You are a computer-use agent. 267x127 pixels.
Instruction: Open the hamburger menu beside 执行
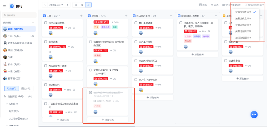tap(5, 6)
